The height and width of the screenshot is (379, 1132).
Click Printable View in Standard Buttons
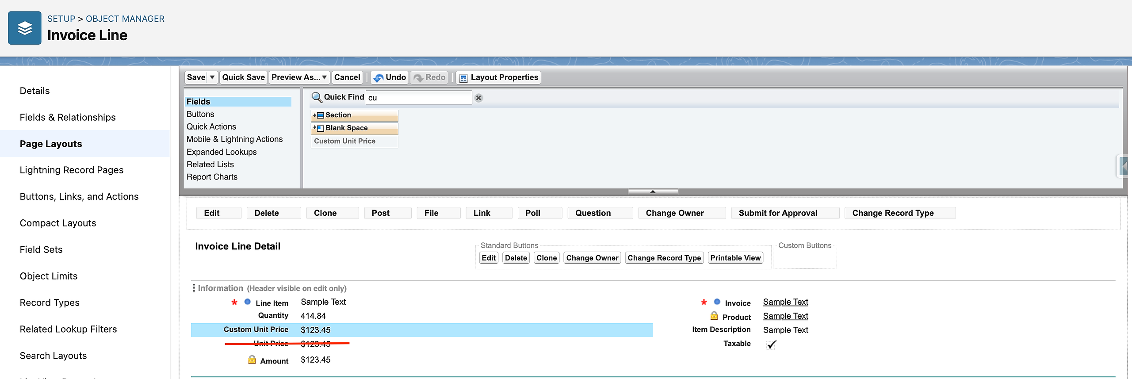coord(736,258)
